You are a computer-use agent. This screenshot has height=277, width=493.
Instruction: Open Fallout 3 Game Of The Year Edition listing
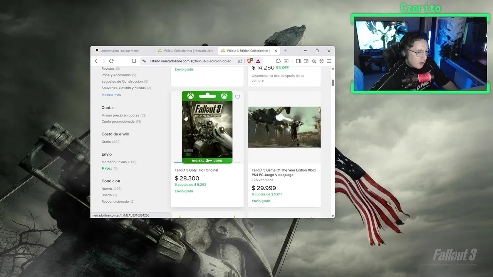pyautogui.click(x=284, y=172)
